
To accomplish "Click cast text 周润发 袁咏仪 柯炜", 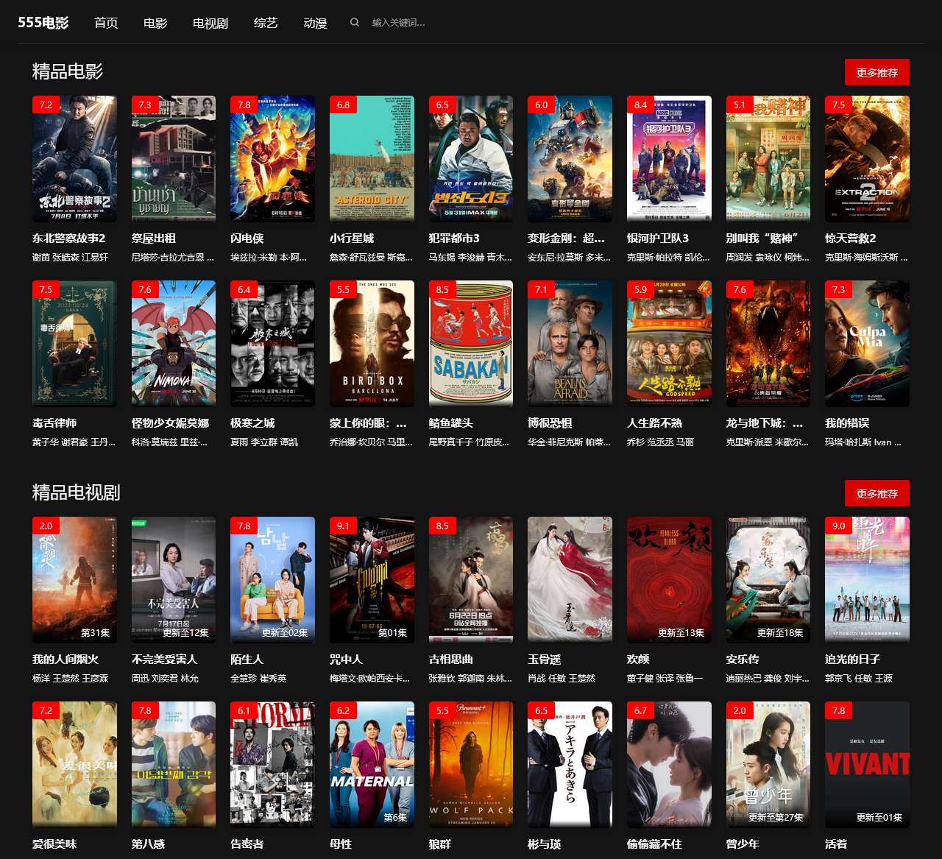I will [768, 258].
